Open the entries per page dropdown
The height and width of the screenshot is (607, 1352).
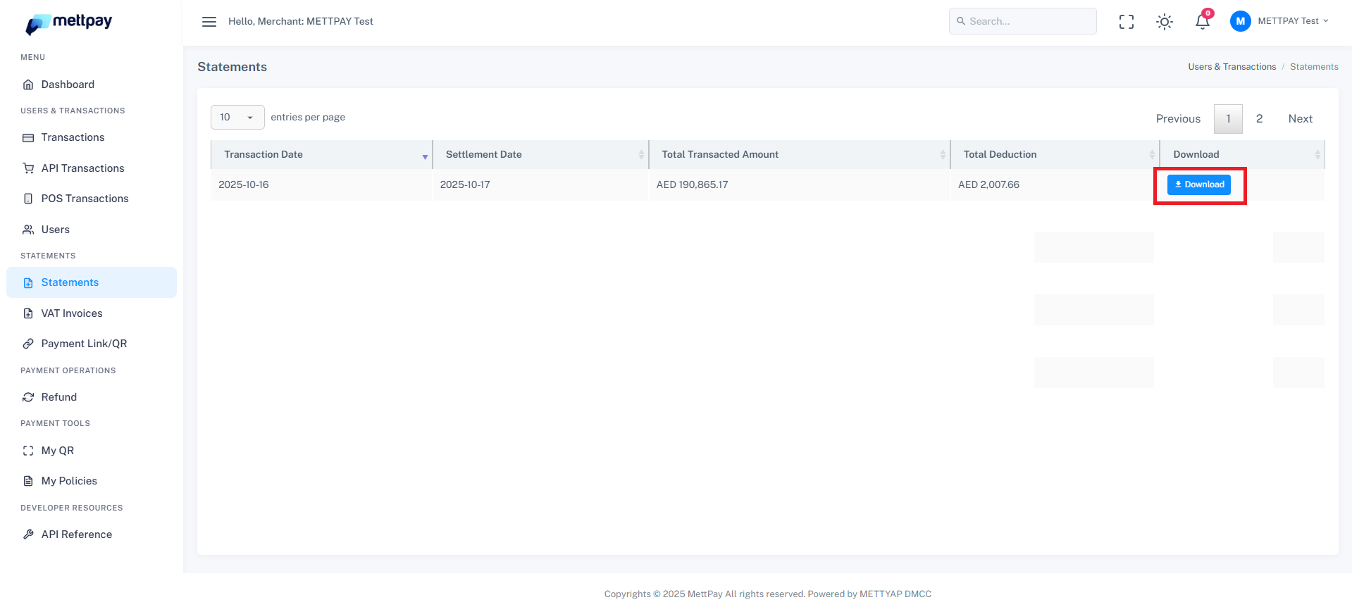tap(237, 118)
